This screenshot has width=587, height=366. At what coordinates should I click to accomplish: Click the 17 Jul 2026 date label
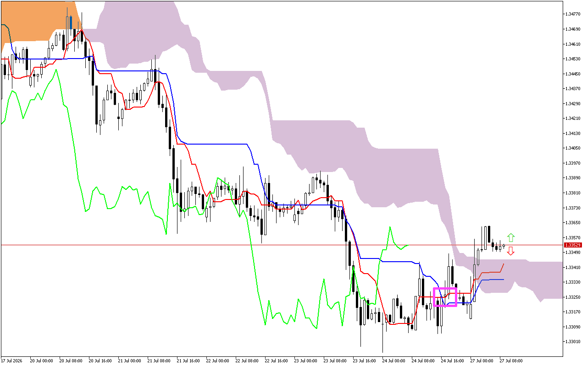coord(12,361)
